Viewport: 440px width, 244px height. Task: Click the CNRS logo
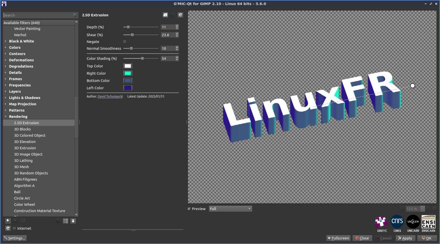coord(397,222)
